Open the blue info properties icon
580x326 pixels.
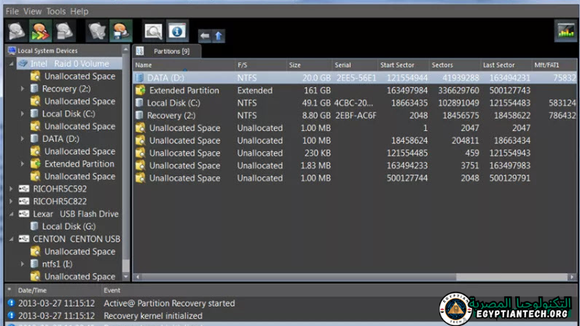pyautogui.click(x=176, y=31)
